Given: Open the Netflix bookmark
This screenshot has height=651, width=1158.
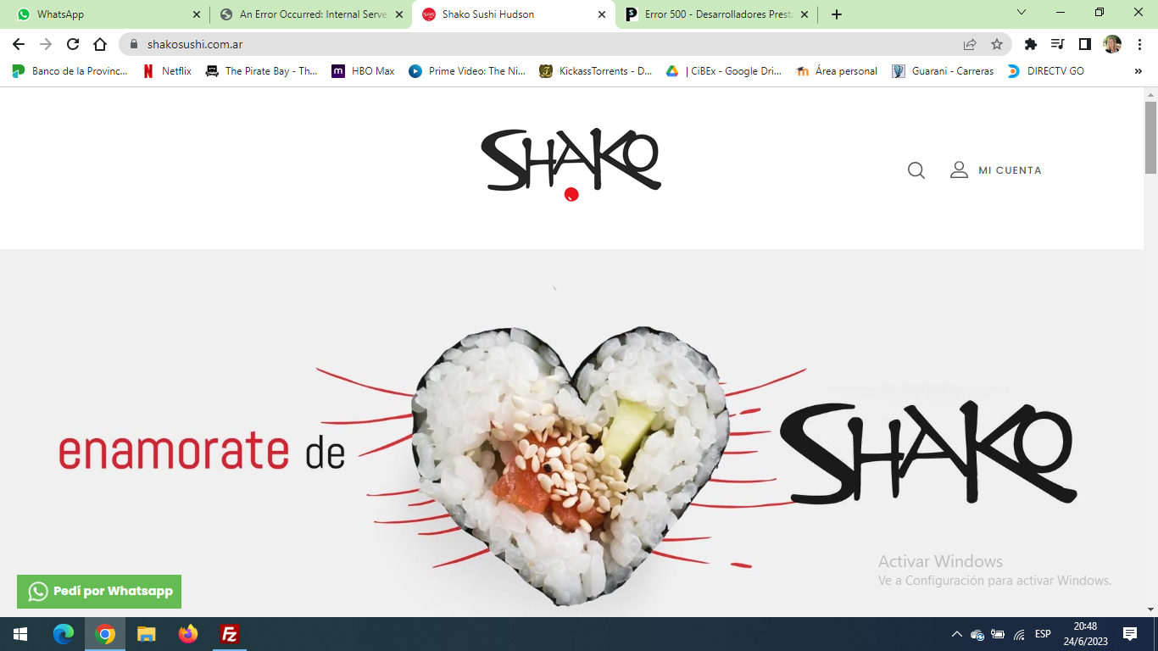Looking at the screenshot, I should [x=167, y=71].
